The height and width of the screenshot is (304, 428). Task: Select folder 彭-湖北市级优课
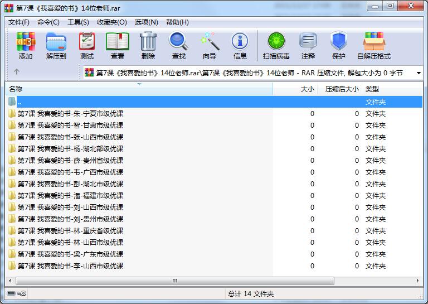click(x=70, y=184)
